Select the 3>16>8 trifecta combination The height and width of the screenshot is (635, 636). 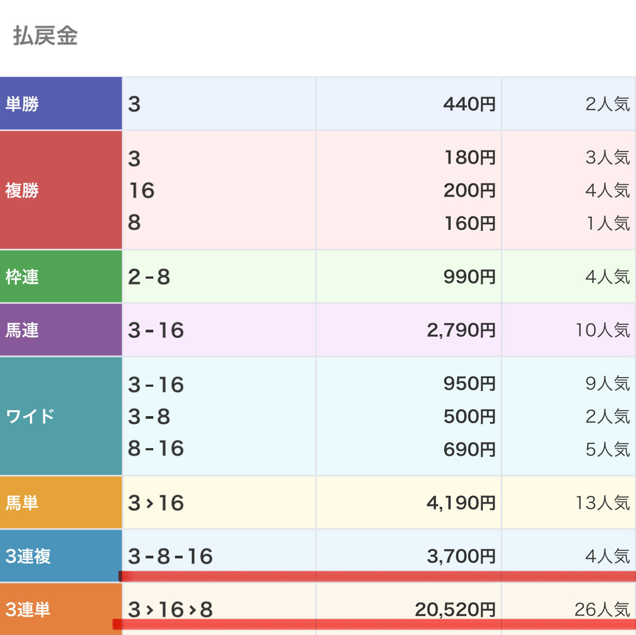coord(172,609)
